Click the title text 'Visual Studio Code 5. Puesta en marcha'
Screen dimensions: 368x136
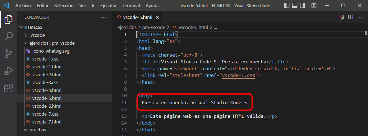[213, 62]
